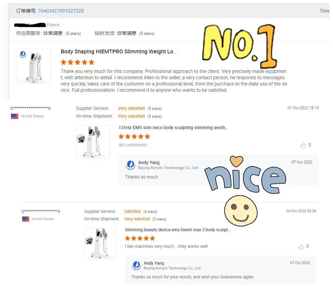Click Andy Yang avatar in second reply

[136, 265]
